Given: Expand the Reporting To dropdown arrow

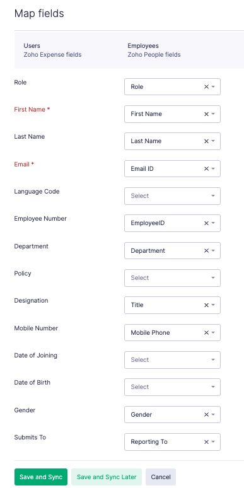Looking at the screenshot, I should [x=213, y=442].
